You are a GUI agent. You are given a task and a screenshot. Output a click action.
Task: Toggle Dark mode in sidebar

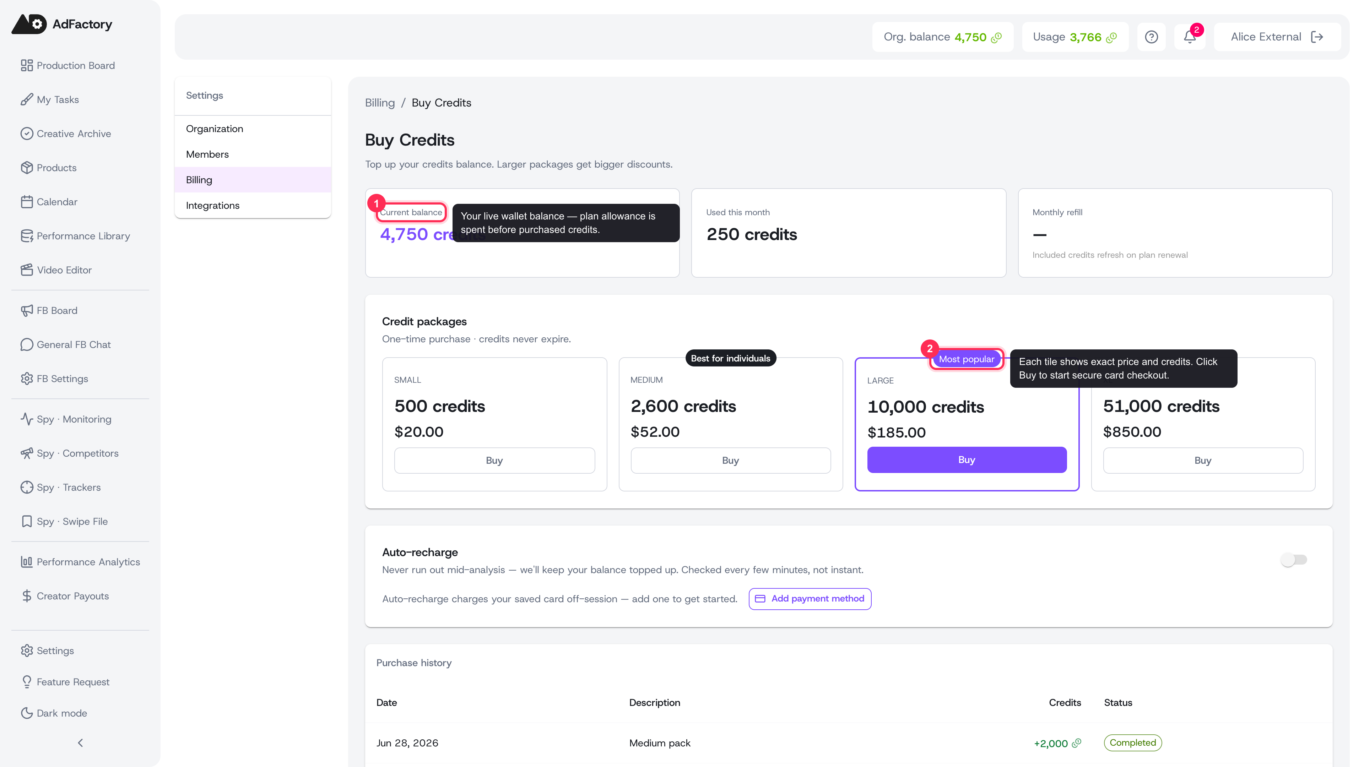click(54, 713)
